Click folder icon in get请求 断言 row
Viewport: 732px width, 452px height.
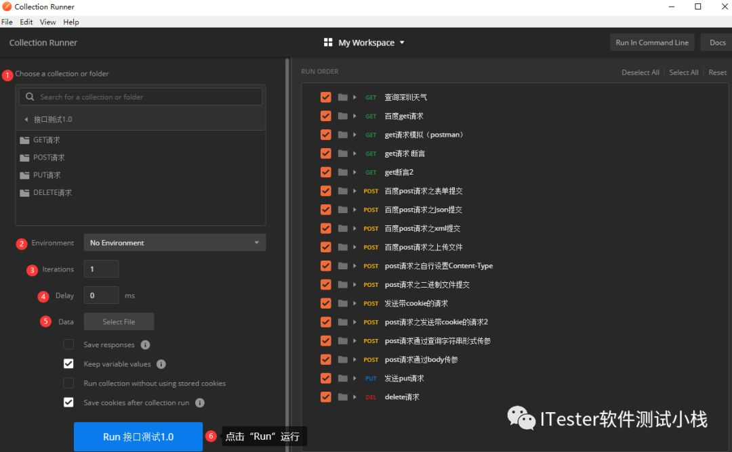[x=343, y=154]
